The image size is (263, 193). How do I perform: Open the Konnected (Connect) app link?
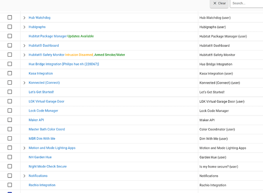click(x=44, y=83)
